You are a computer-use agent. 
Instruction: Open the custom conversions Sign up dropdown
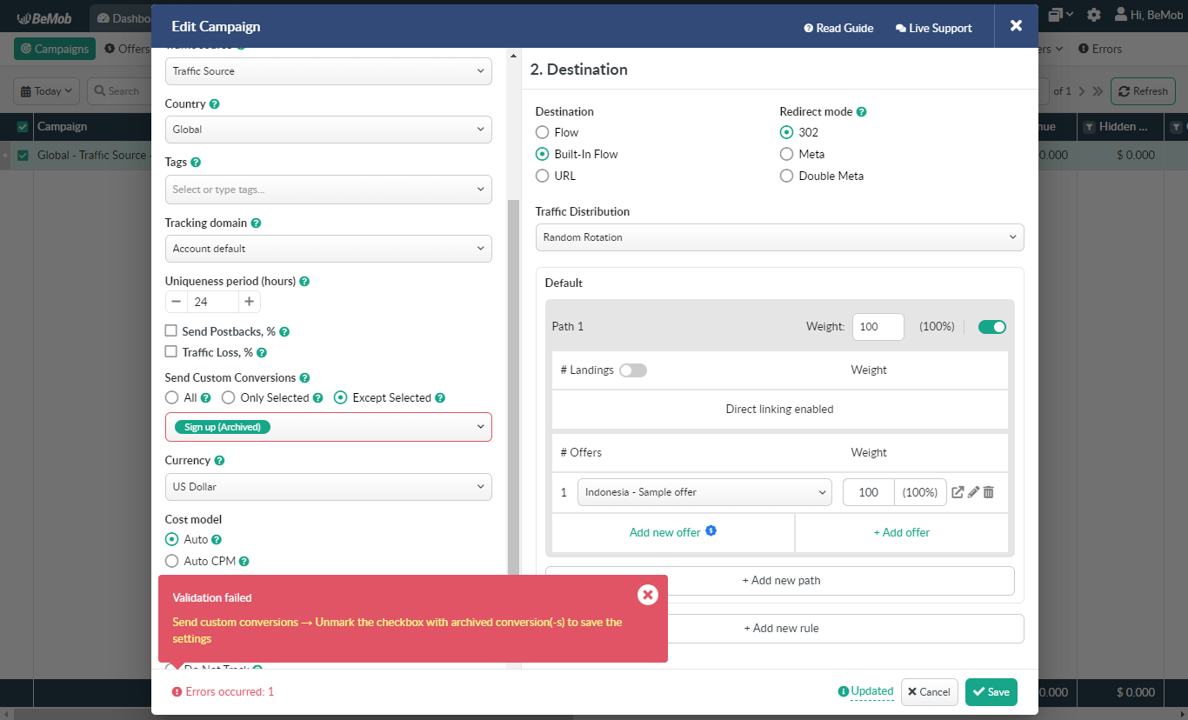point(329,427)
